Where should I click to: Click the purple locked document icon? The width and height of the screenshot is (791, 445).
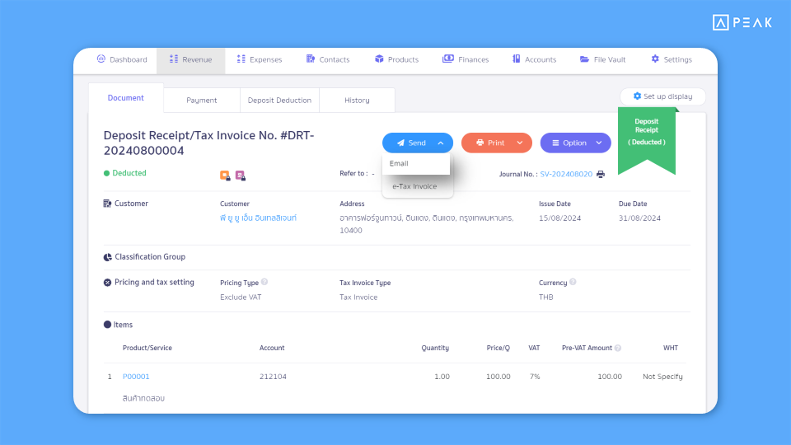click(x=240, y=175)
